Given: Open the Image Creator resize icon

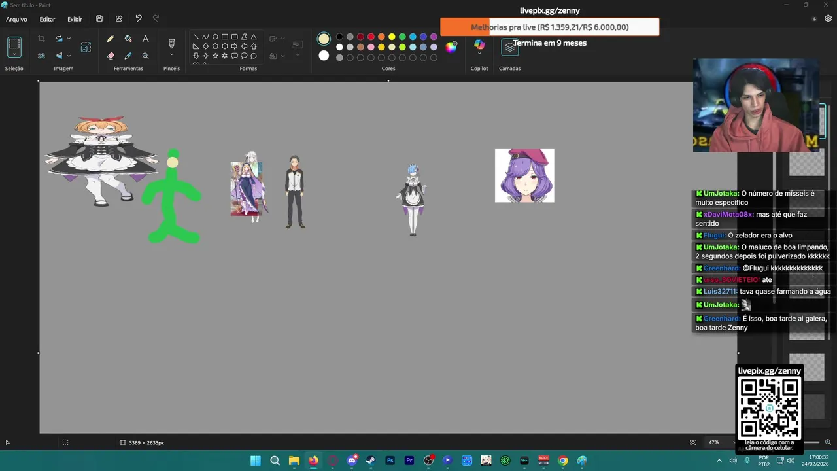Looking at the screenshot, I should pyautogui.click(x=86, y=47).
